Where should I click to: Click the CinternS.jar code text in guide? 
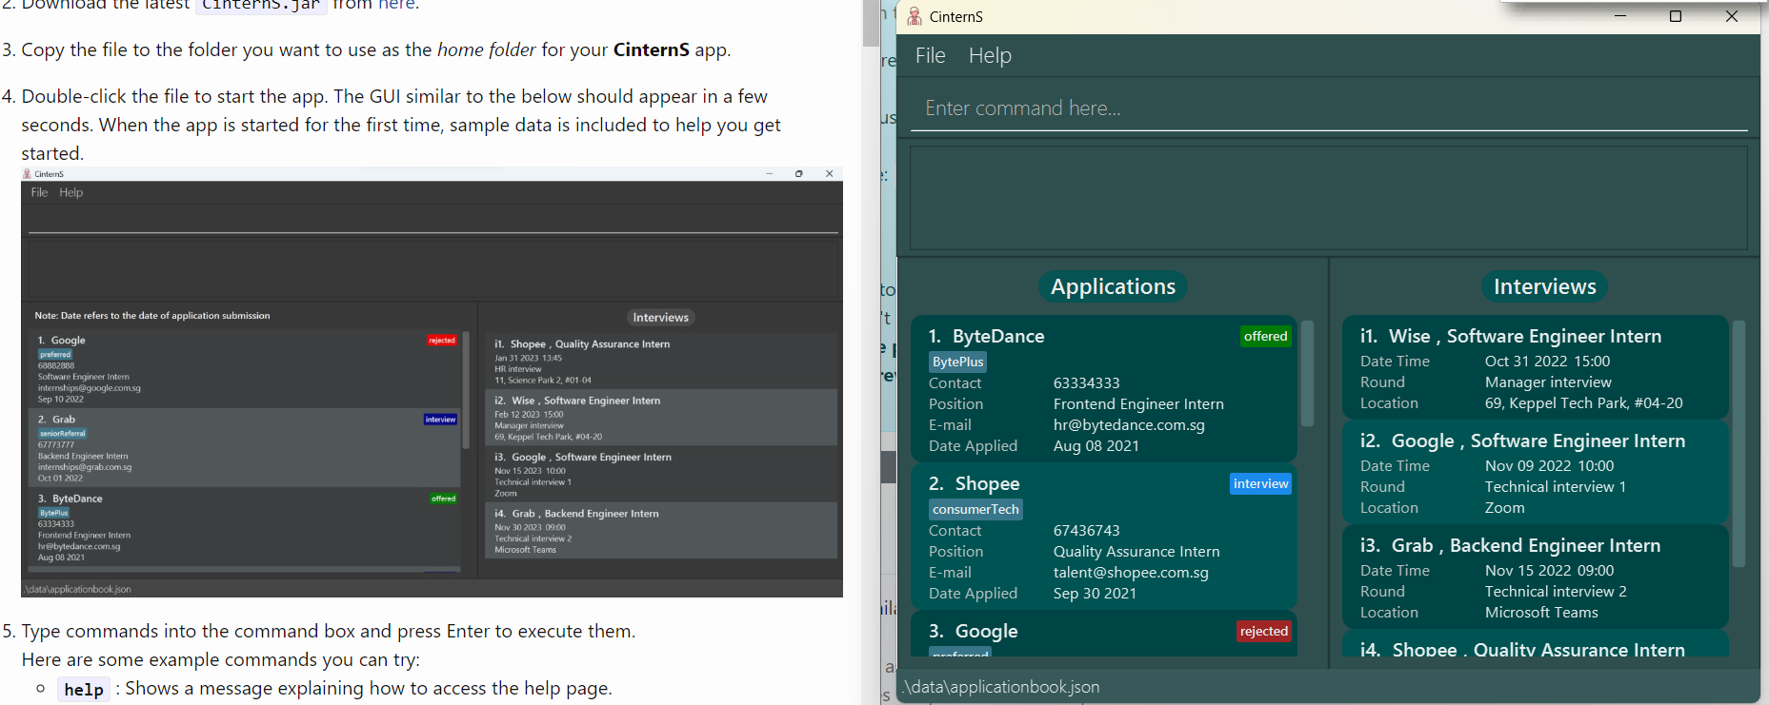tap(261, 5)
